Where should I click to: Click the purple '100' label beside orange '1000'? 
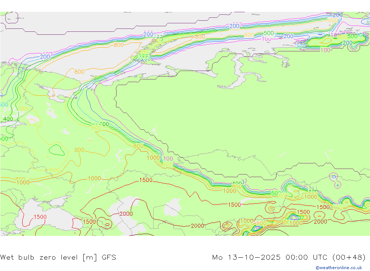pyautogui.click(x=168, y=159)
